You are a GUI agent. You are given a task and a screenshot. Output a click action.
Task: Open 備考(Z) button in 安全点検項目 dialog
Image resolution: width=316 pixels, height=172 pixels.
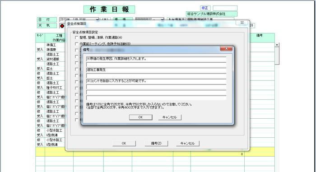pos(156,144)
